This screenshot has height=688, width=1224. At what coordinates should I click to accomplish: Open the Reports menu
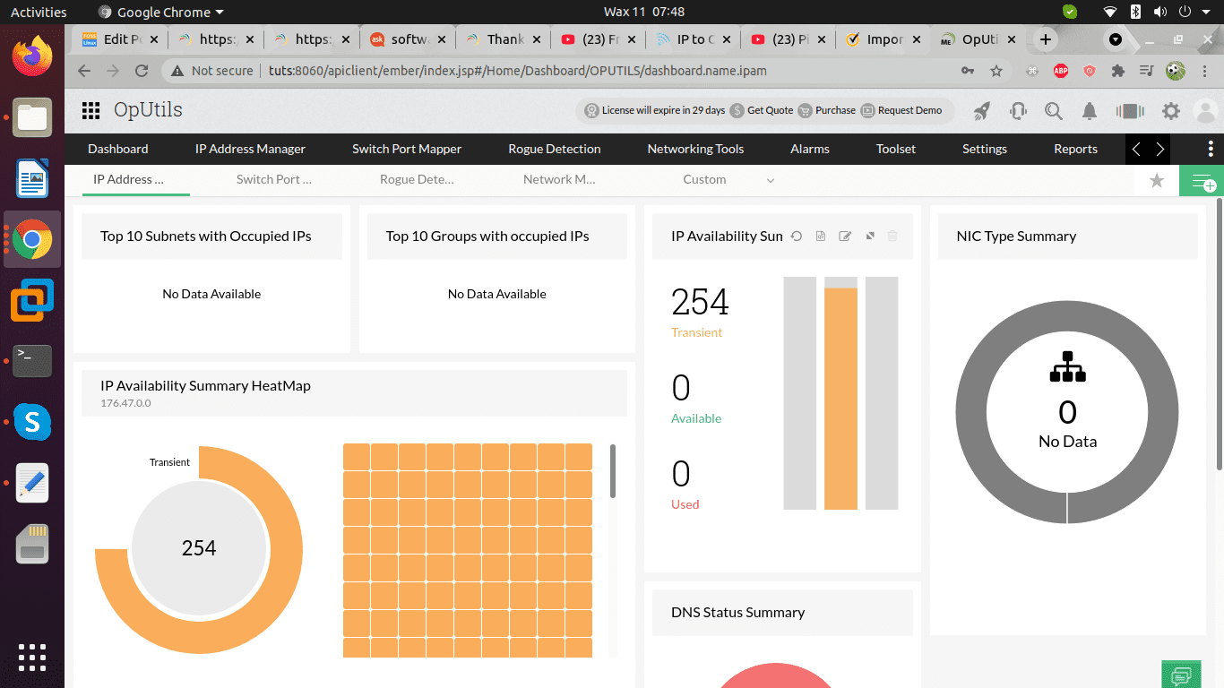(1075, 149)
